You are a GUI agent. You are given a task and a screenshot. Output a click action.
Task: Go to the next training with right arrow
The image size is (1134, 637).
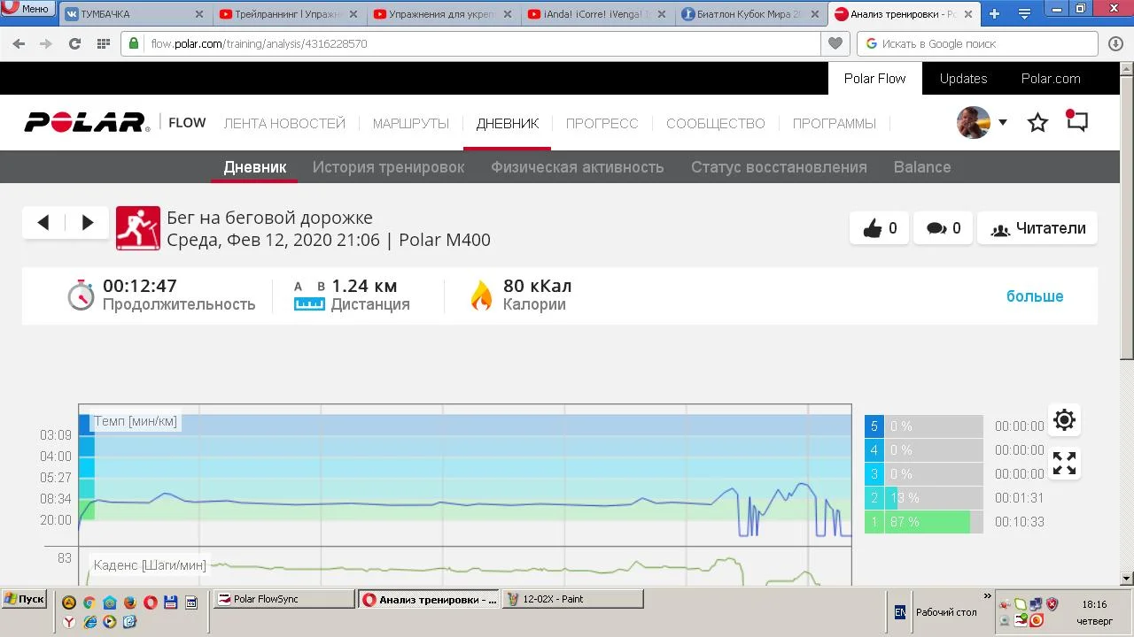pyautogui.click(x=87, y=223)
